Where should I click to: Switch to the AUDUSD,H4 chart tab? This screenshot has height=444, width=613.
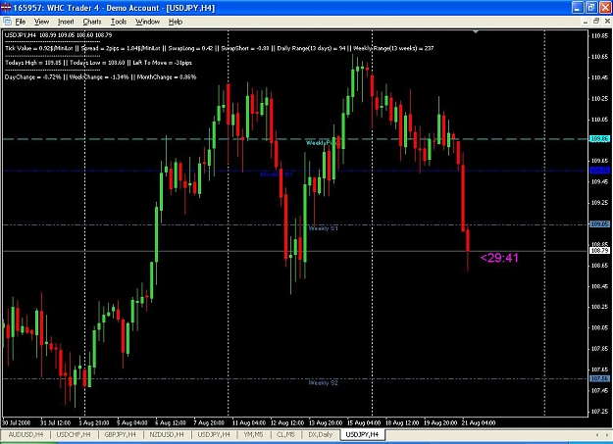click(x=26, y=434)
